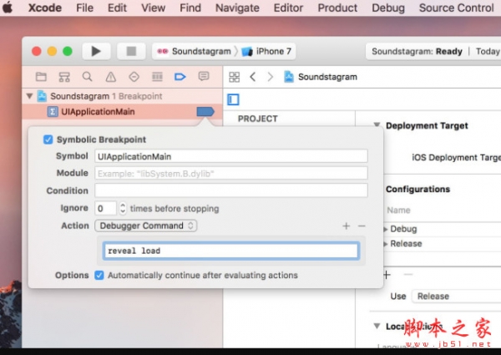This screenshot has height=355, width=501.
Task: Open the Edit menu
Action: pyautogui.click(x=117, y=8)
